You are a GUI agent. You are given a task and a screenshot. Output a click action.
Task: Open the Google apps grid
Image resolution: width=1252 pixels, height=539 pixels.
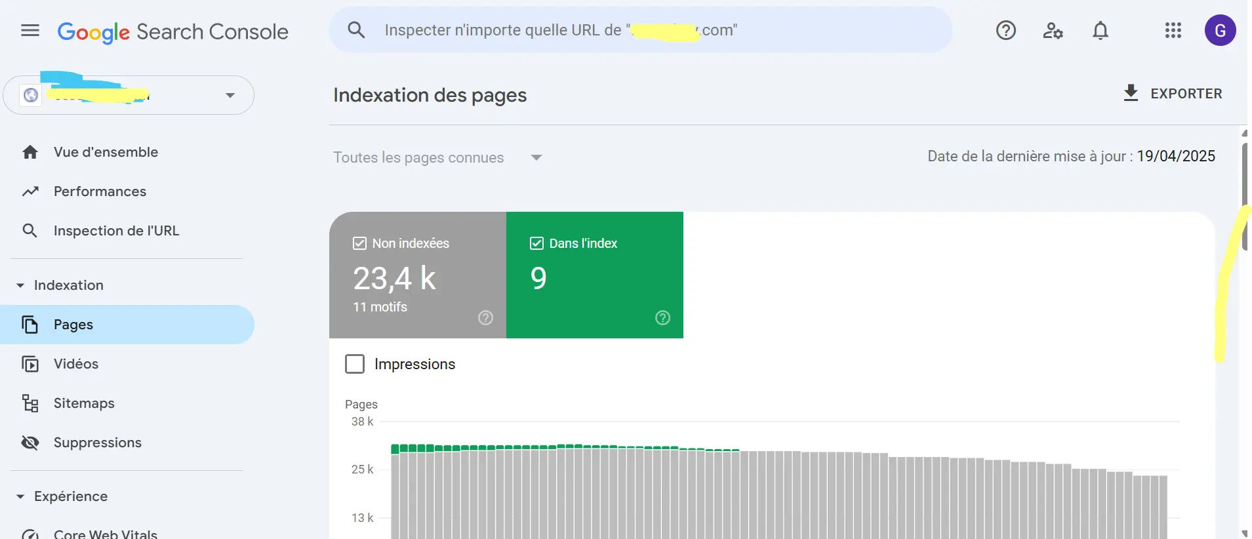coord(1173,31)
